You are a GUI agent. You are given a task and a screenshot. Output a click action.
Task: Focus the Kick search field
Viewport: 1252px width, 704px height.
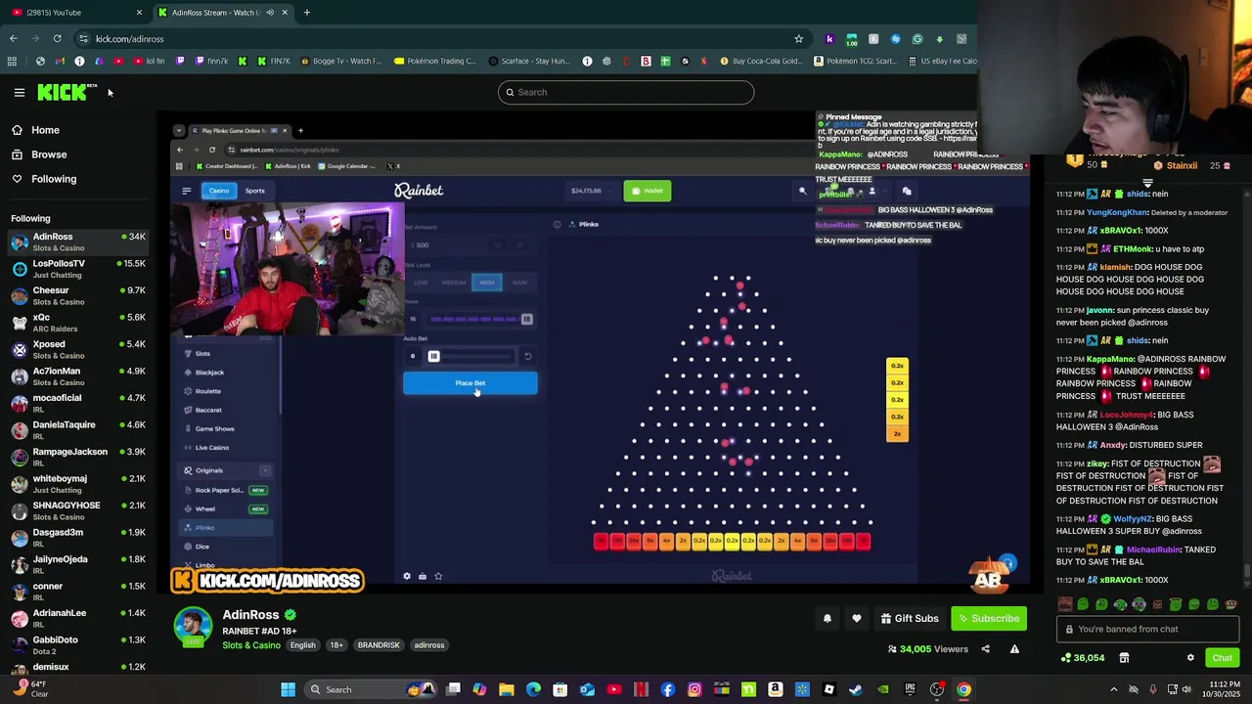(x=626, y=92)
